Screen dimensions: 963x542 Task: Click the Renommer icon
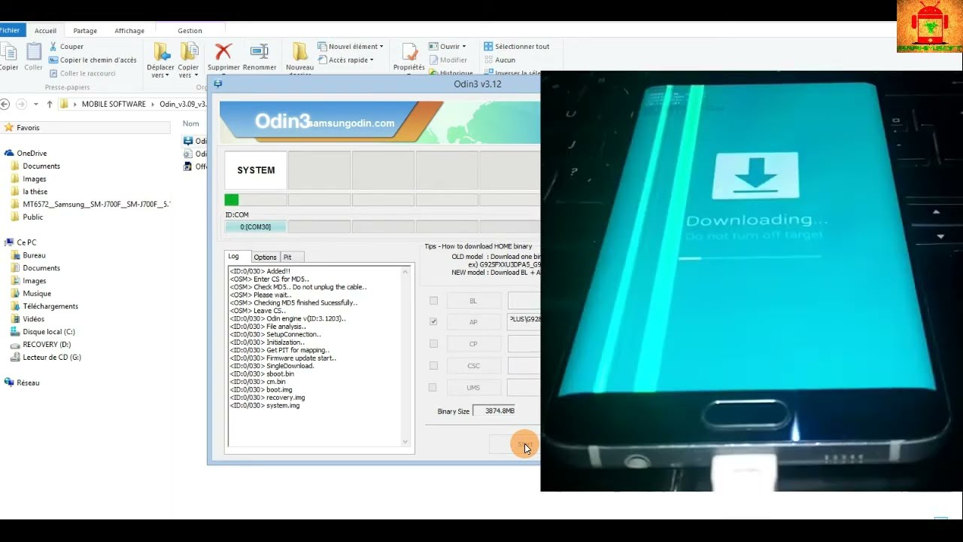259,51
